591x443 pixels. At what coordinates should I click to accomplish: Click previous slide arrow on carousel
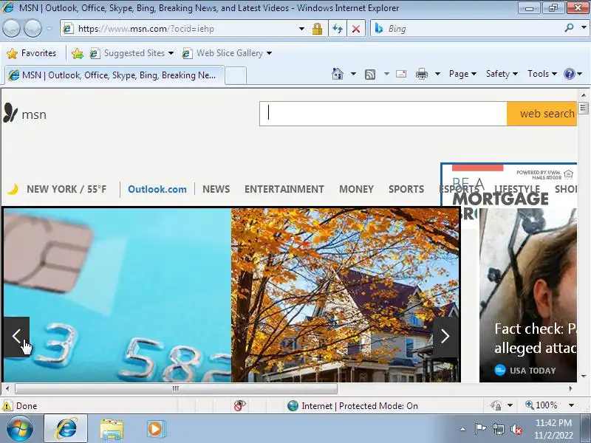pyautogui.click(x=16, y=337)
